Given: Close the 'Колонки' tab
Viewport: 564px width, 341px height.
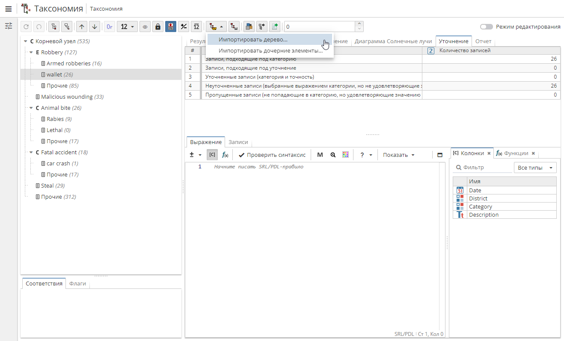Looking at the screenshot, I should (x=489, y=153).
